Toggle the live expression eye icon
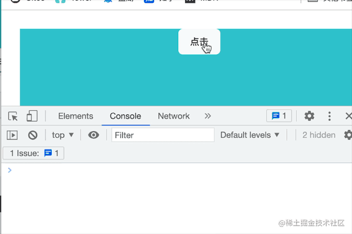The width and height of the screenshot is (352, 234). 93,135
